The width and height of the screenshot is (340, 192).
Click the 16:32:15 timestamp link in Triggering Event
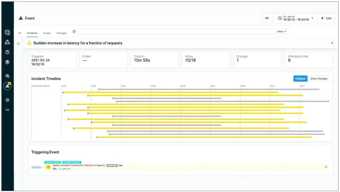coord(36,167)
